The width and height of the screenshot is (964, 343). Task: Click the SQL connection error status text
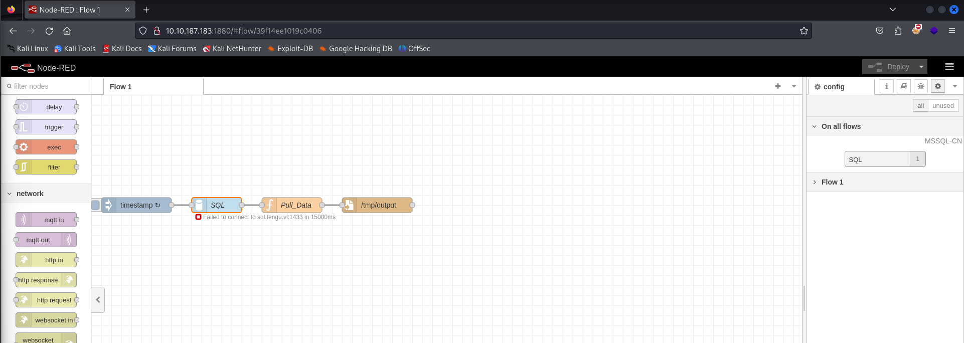pyautogui.click(x=269, y=217)
